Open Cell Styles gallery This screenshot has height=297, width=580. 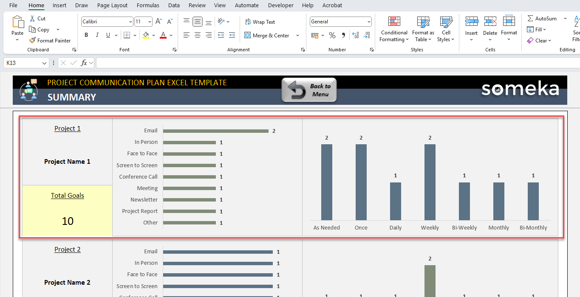coord(446,30)
